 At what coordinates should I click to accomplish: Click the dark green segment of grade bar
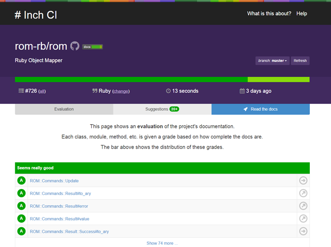coord(131,80)
